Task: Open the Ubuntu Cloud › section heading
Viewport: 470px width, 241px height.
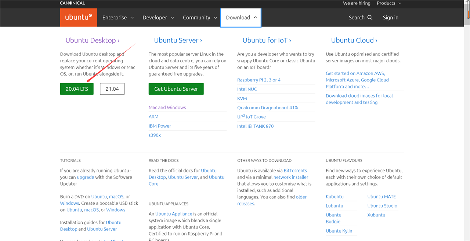Action: pos(354,40)
